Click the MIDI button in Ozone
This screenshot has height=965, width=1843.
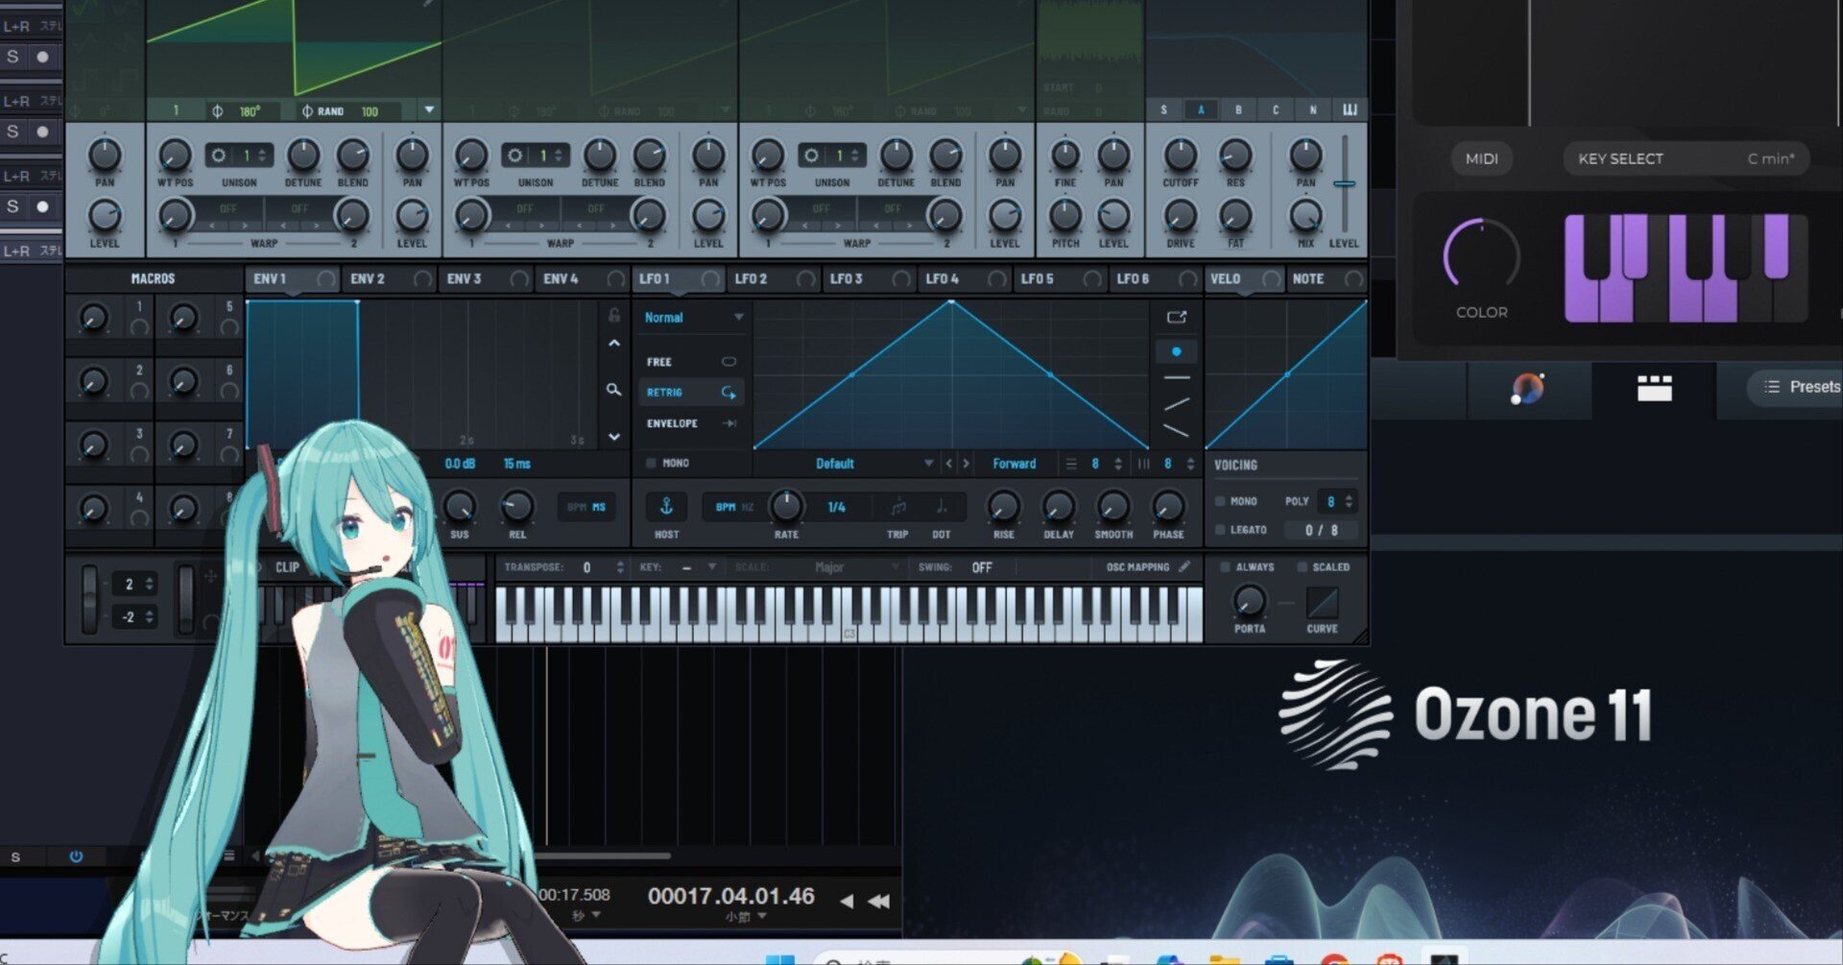coord(1481,158)
